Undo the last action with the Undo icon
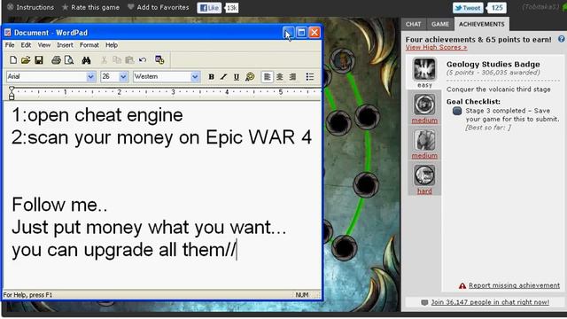 coord(143,60)
